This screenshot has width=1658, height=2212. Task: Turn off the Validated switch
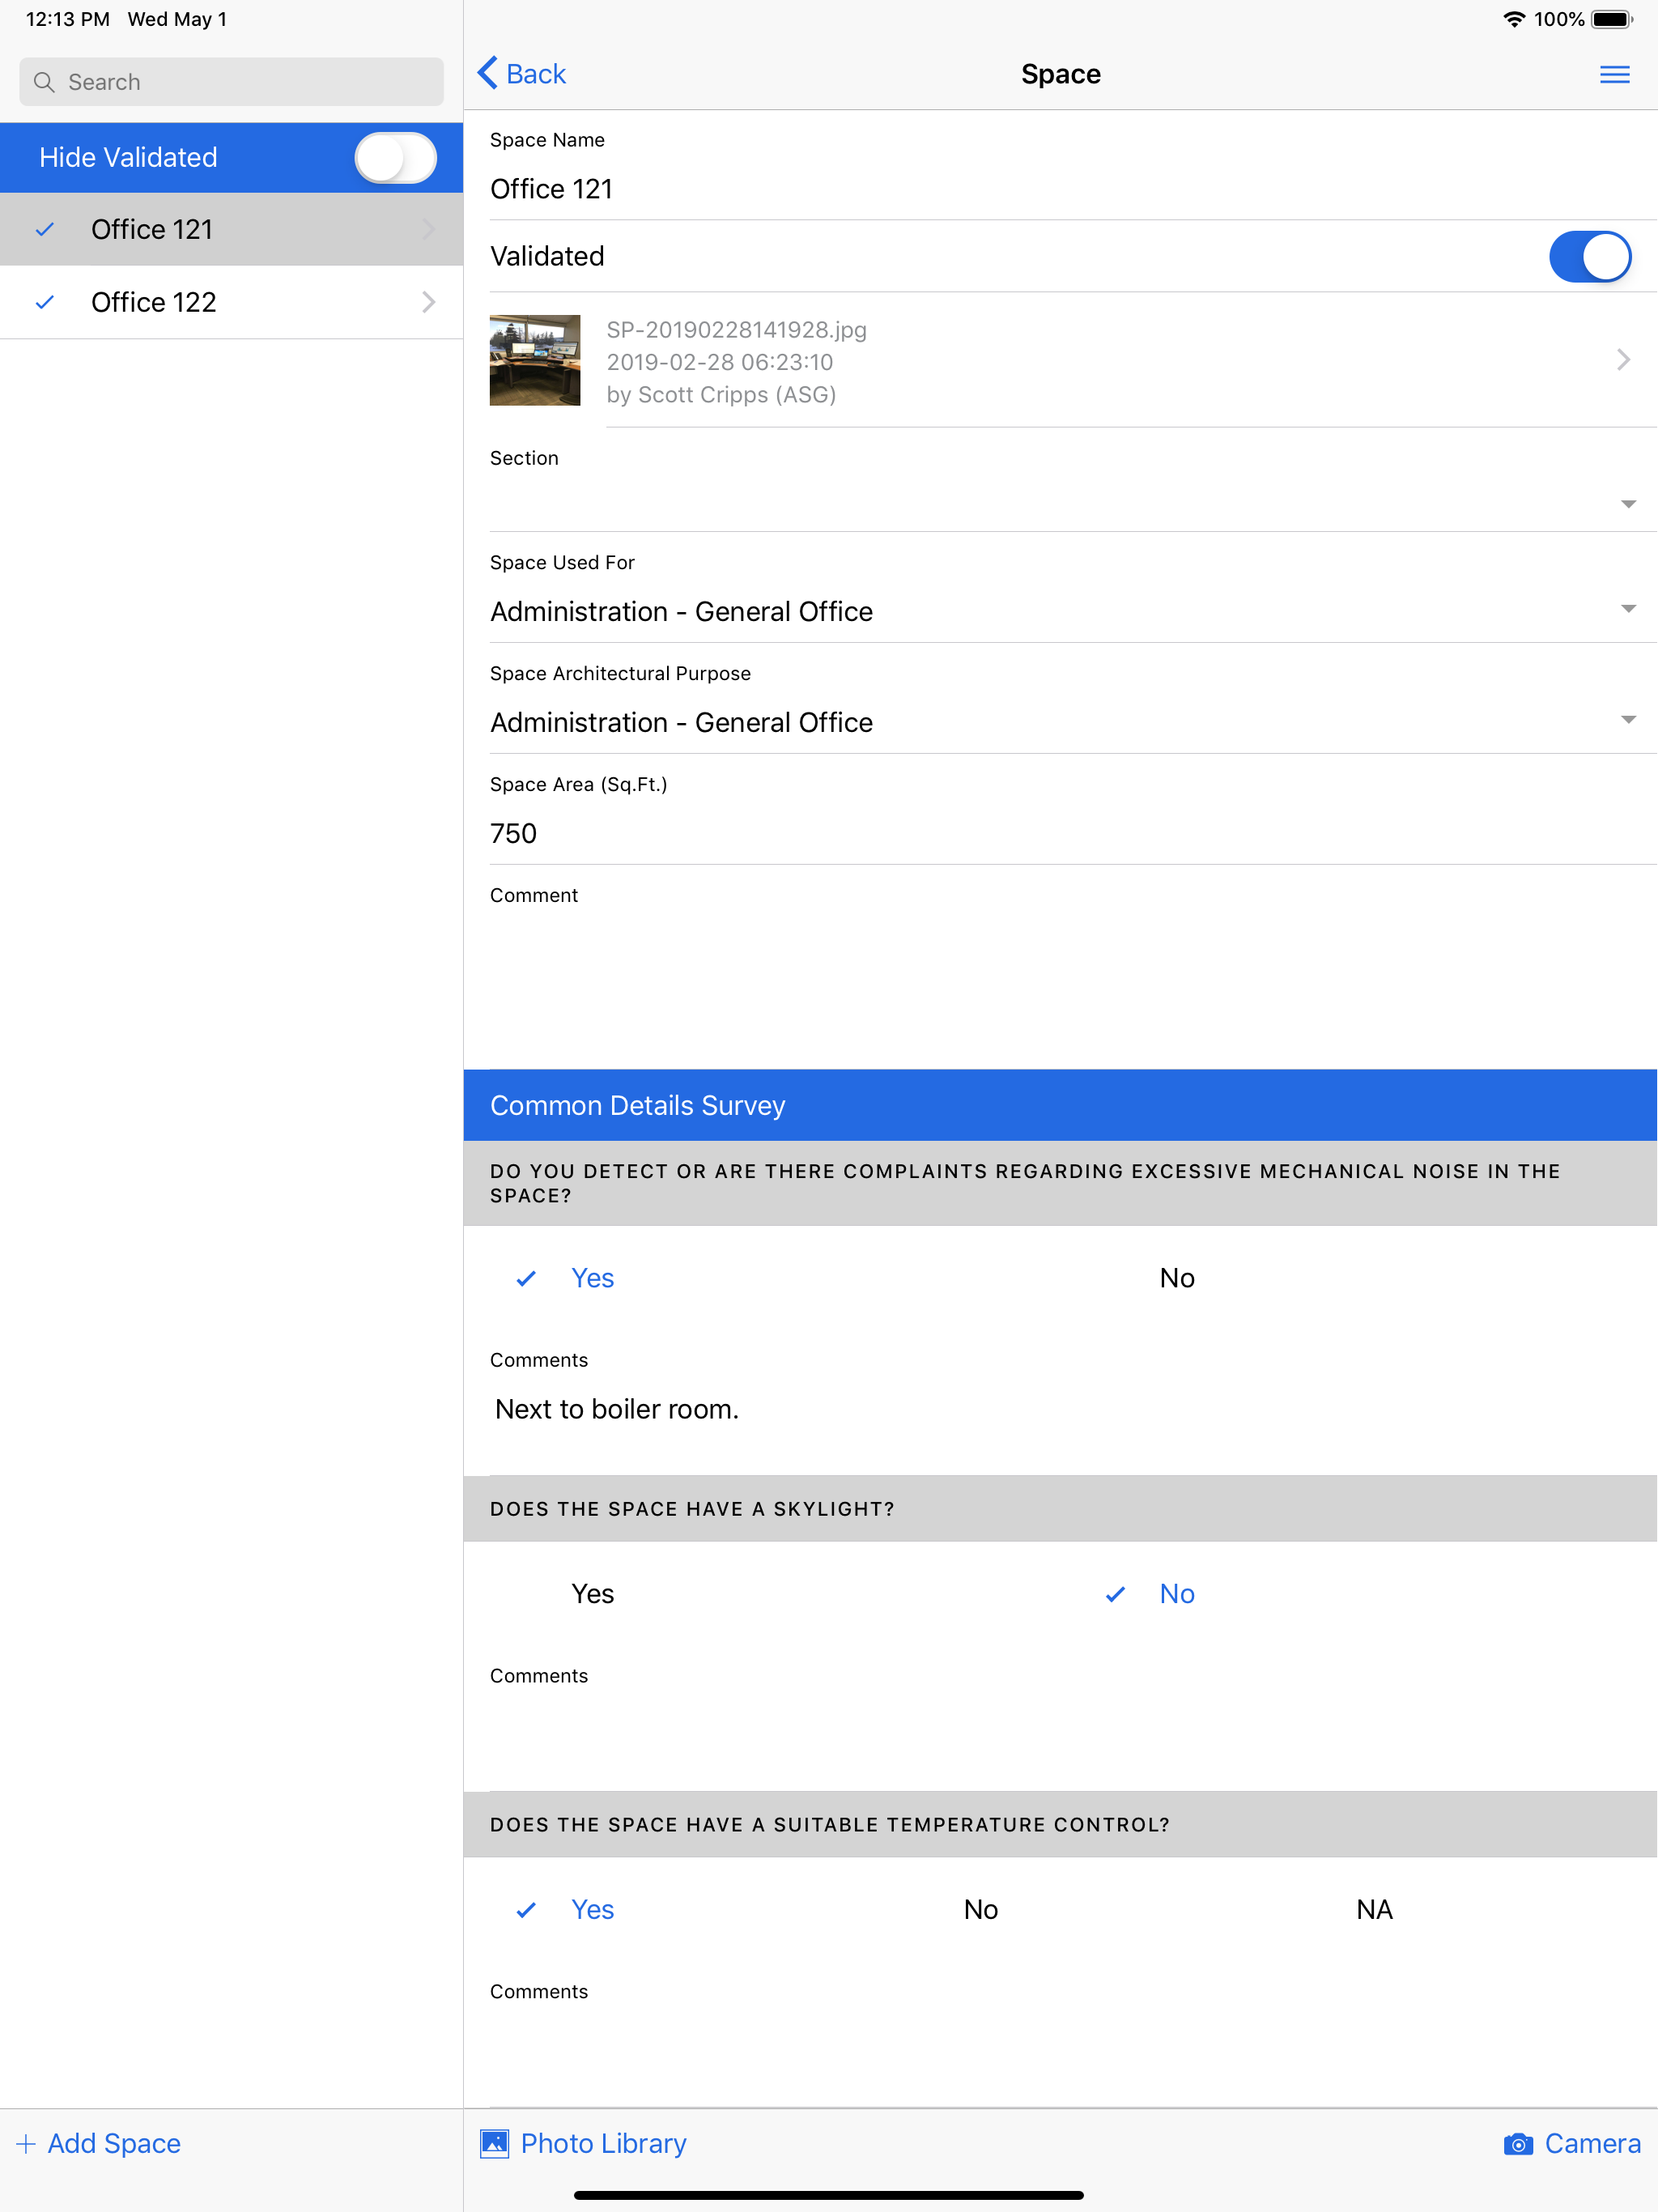point(1590,257)
